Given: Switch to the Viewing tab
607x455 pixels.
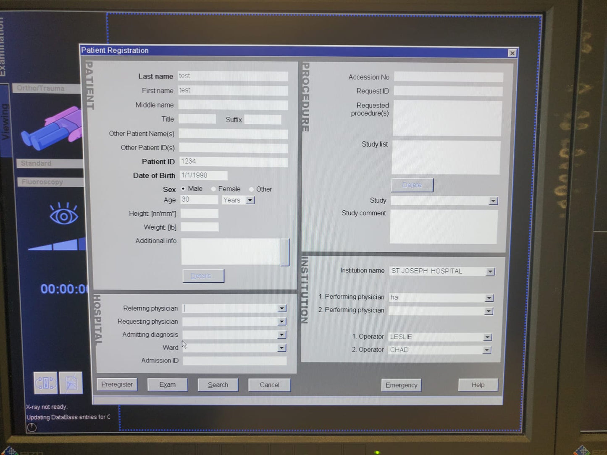Looking at the screenshot, I should [5, 122].
